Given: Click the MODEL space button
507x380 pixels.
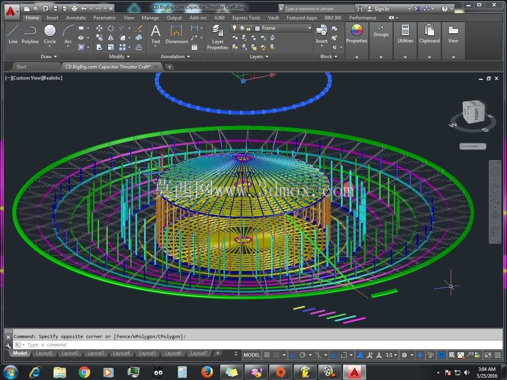Looking at the screenshot, I should click(252, 355).
